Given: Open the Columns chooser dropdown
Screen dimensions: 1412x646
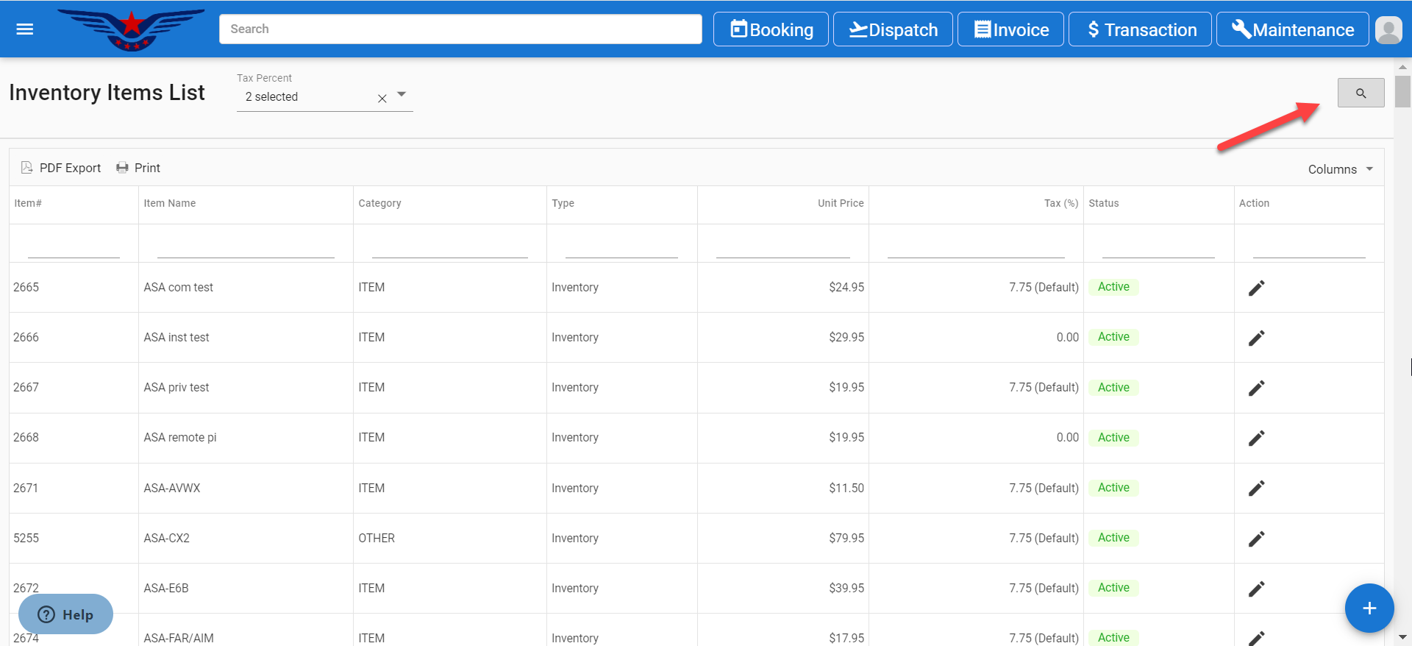Looking at the screenshot, I should (x=1340, y=169).
